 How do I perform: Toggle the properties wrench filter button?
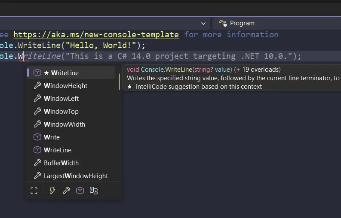tap(66, 191)
